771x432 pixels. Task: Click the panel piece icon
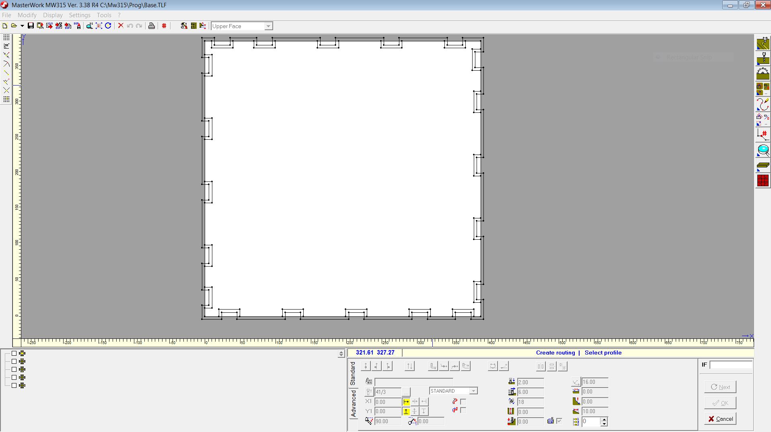pos(763,166)
